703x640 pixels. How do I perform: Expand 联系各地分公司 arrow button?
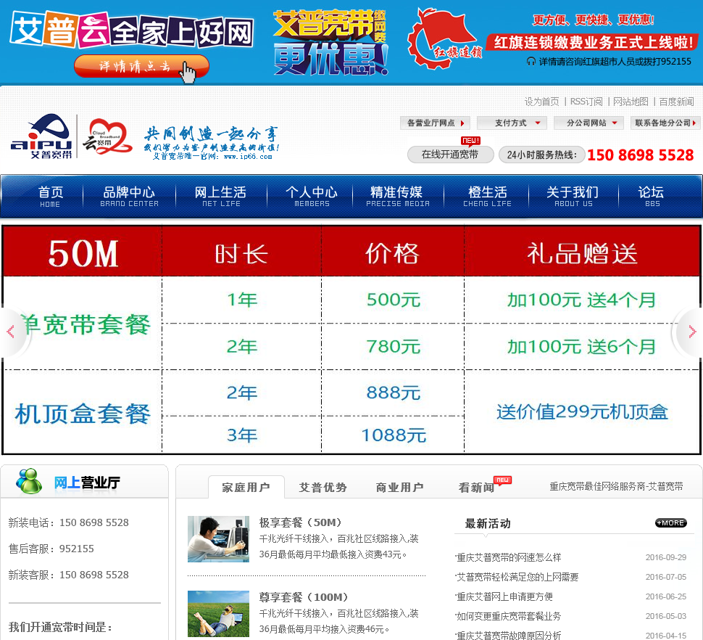(665, 123)
